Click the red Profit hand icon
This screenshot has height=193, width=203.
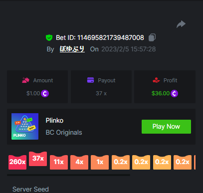pyautogui.click(x=156, y=80)
